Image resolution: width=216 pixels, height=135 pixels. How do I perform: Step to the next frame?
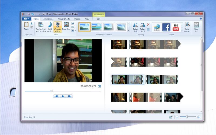(69, 96)
